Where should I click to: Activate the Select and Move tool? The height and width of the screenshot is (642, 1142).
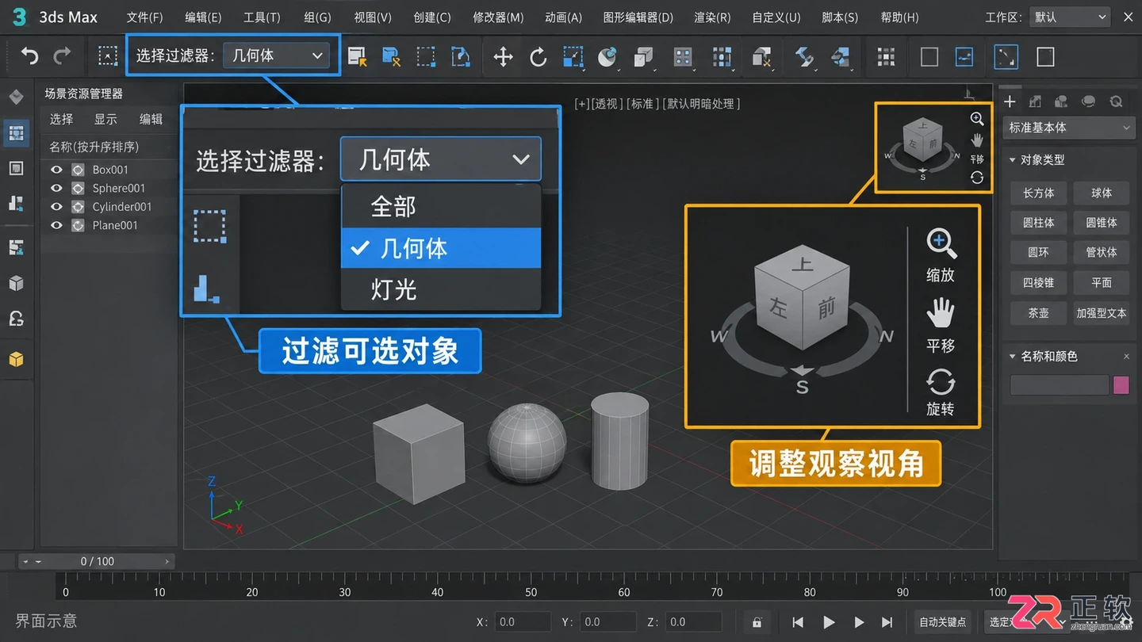(503, 56)
